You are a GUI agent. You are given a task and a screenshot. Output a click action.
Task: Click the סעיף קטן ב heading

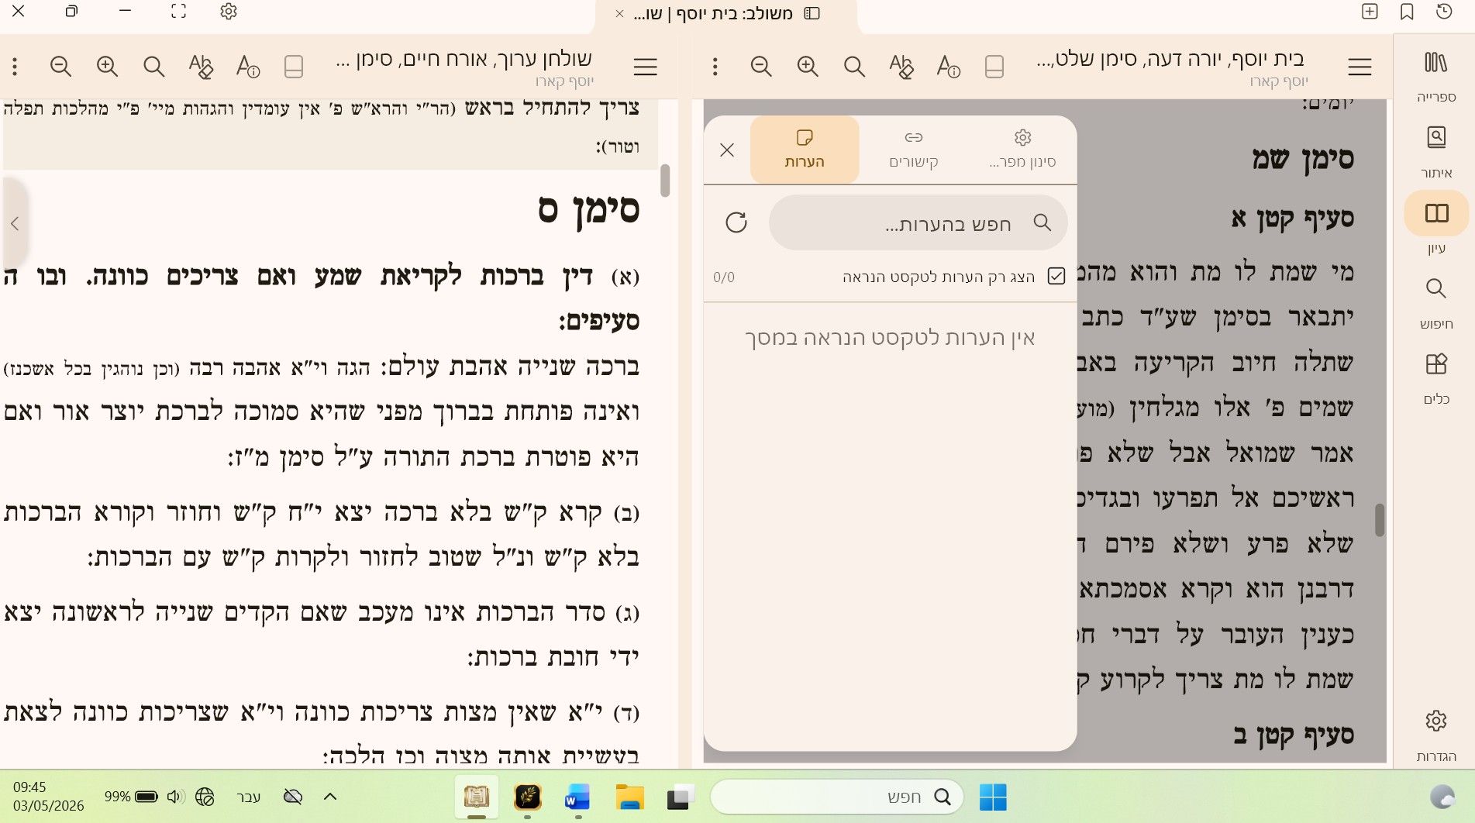[1293, 735]
